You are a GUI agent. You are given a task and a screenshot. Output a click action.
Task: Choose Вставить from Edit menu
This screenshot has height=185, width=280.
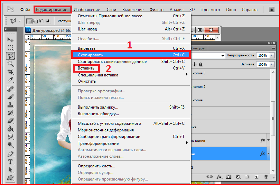131,68
